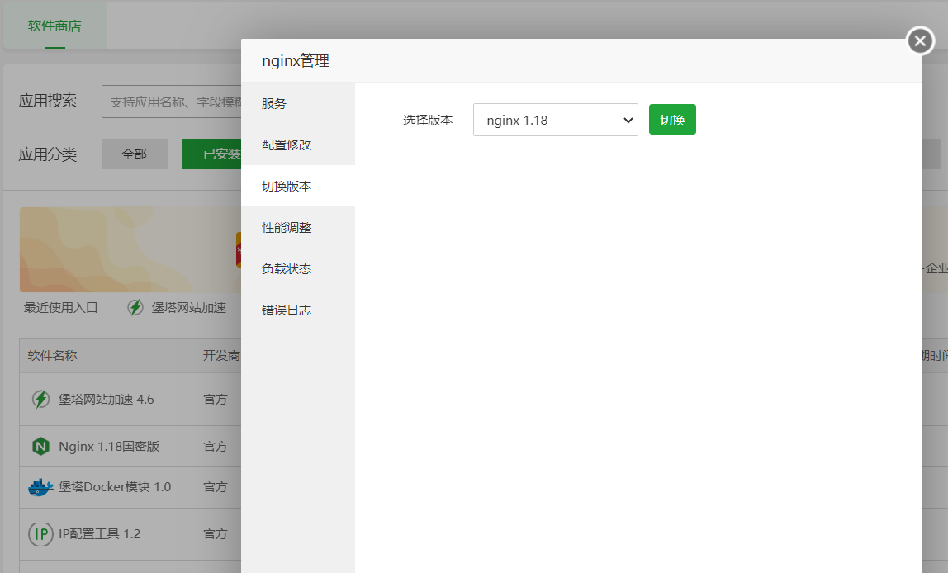Select the 已安装 category button
The image size is (948, 573).
(212, 154)
